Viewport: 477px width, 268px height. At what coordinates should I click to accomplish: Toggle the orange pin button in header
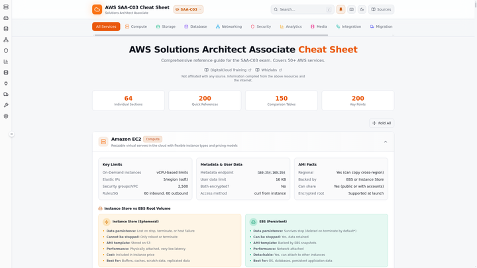[x=341, y=9]
